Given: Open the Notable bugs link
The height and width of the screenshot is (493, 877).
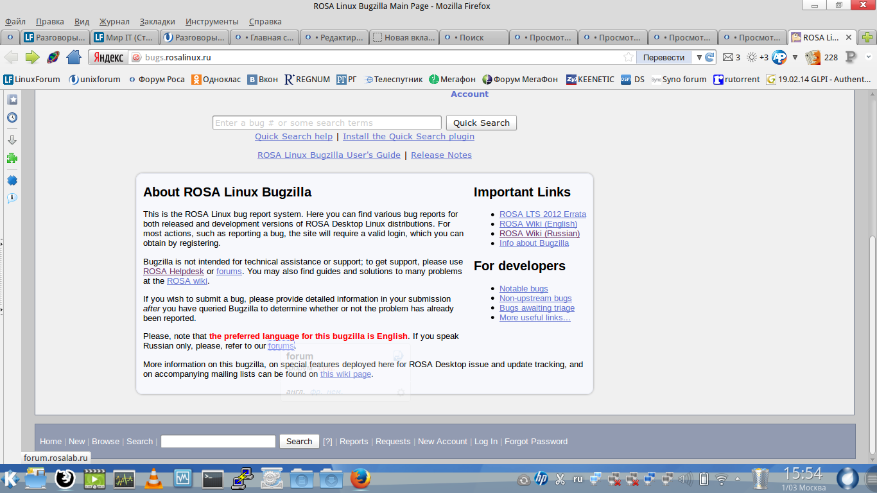Looking at the screenshot, I should click(524, 289).
